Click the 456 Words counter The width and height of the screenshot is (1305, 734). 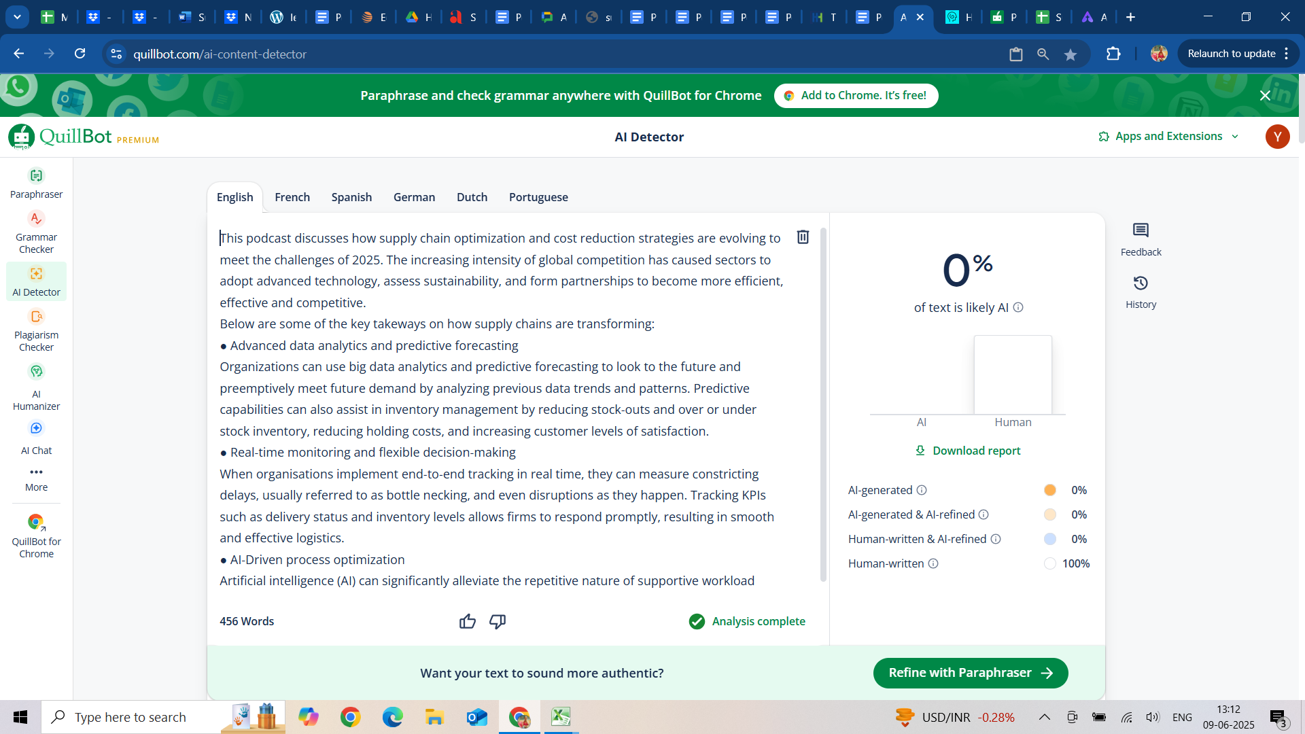tap(247, 621)
